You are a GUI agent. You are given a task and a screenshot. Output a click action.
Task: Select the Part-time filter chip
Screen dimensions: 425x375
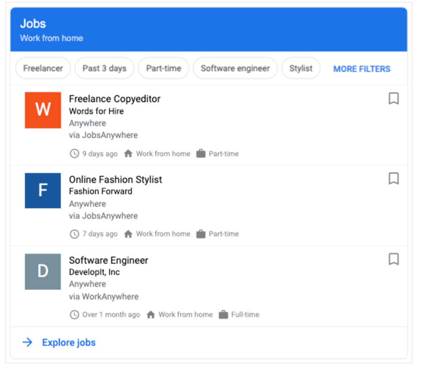click(x=163, y=69)
